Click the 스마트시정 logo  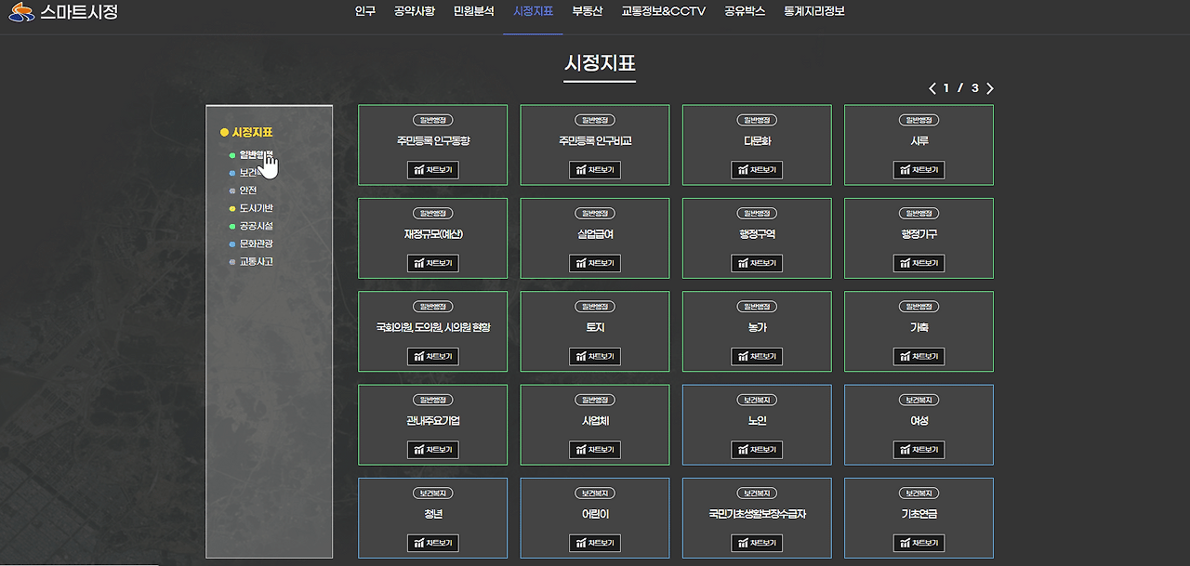pyautogui.click(x=64, y=12)
